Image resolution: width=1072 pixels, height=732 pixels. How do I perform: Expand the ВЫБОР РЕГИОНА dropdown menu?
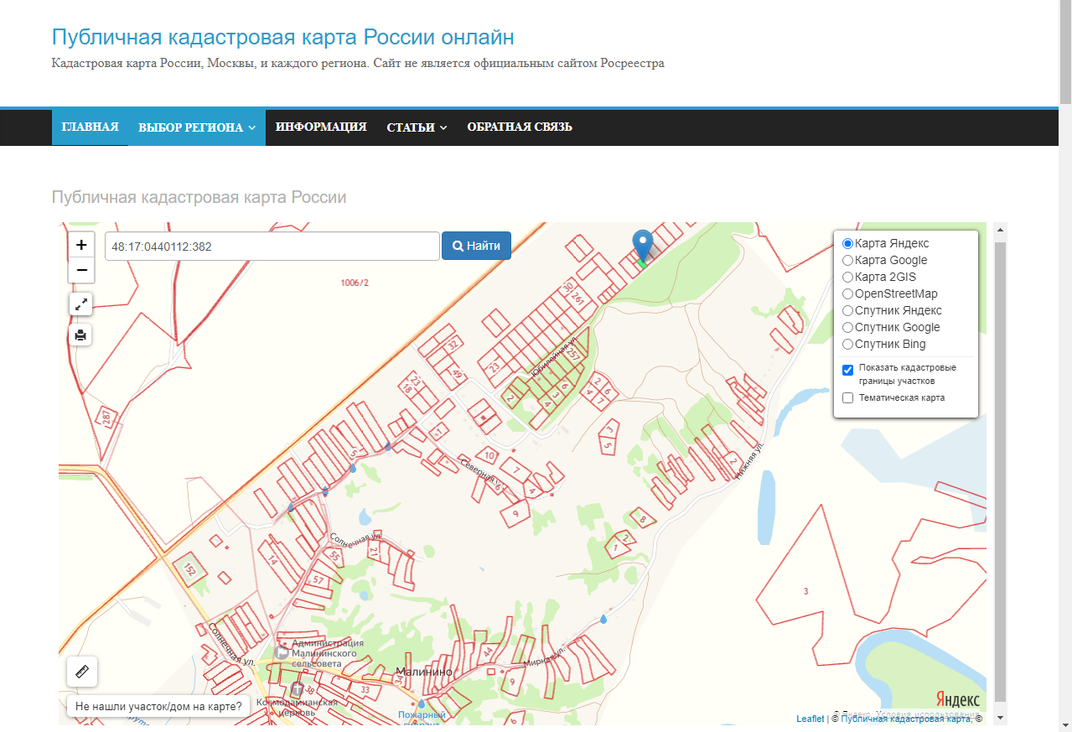196,127
